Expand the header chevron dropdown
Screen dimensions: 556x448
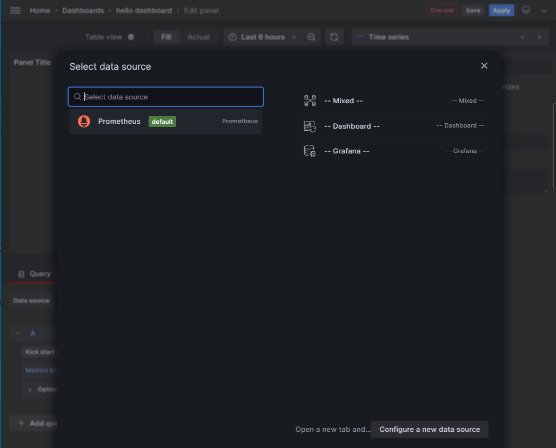point(544,11)
